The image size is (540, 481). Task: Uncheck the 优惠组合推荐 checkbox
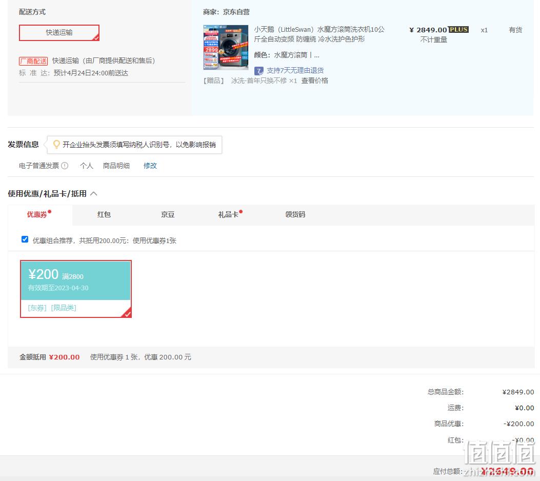tap(25, 239)
